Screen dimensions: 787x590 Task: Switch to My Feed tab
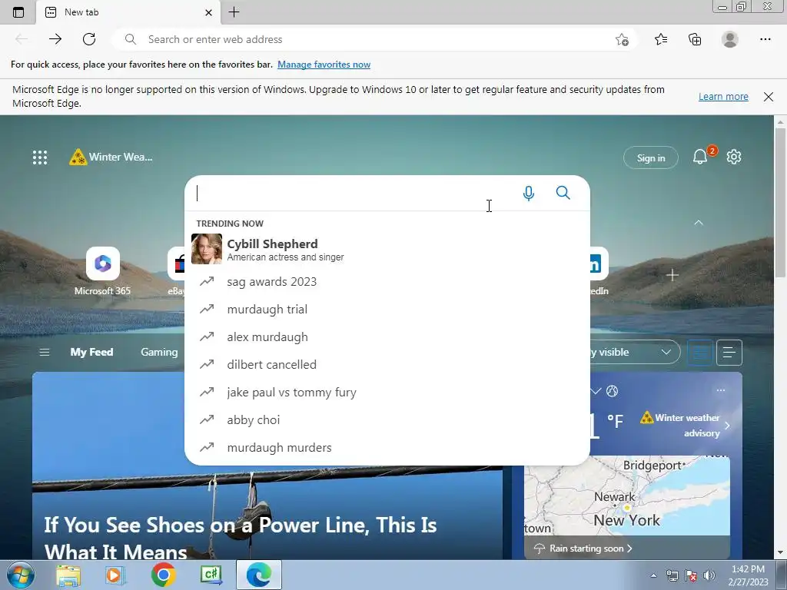pos(91,352)
